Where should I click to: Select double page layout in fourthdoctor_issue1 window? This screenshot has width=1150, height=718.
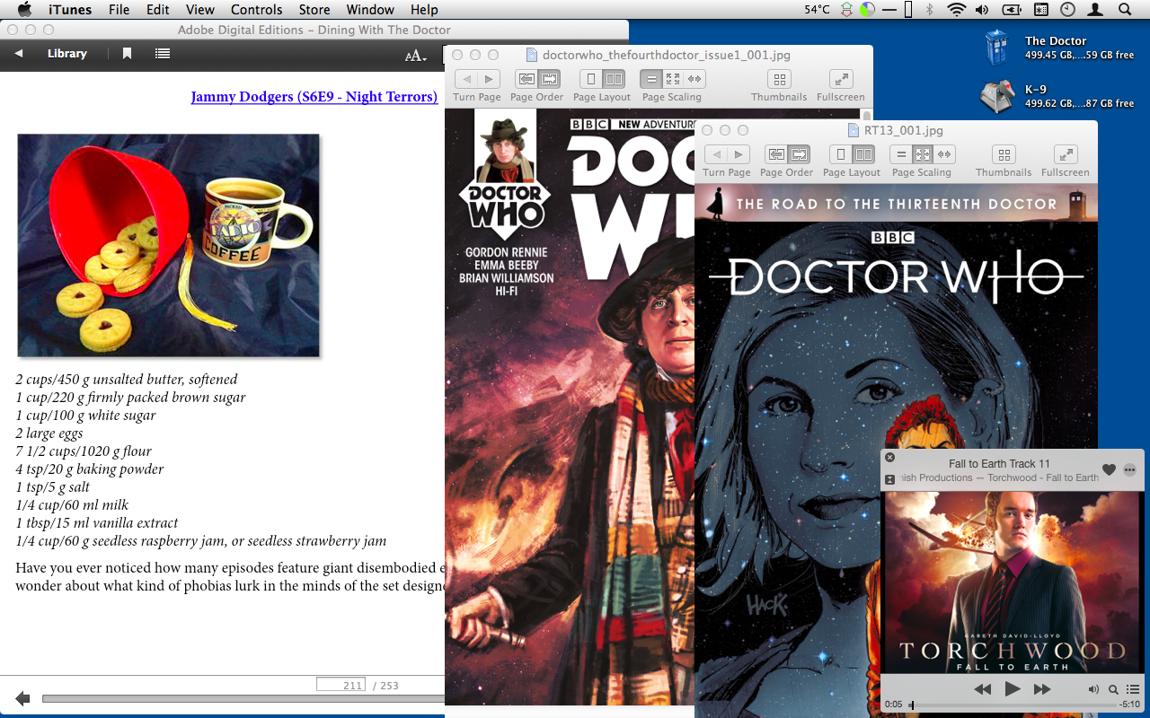614,79
